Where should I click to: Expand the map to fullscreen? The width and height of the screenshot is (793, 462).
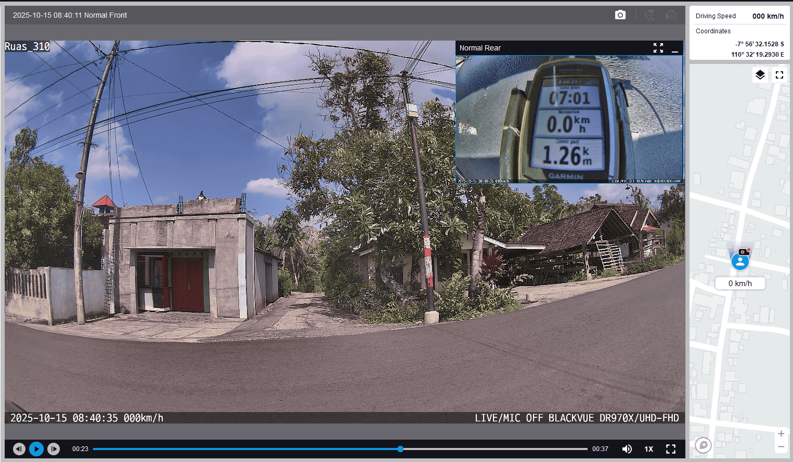pos(779,75)
